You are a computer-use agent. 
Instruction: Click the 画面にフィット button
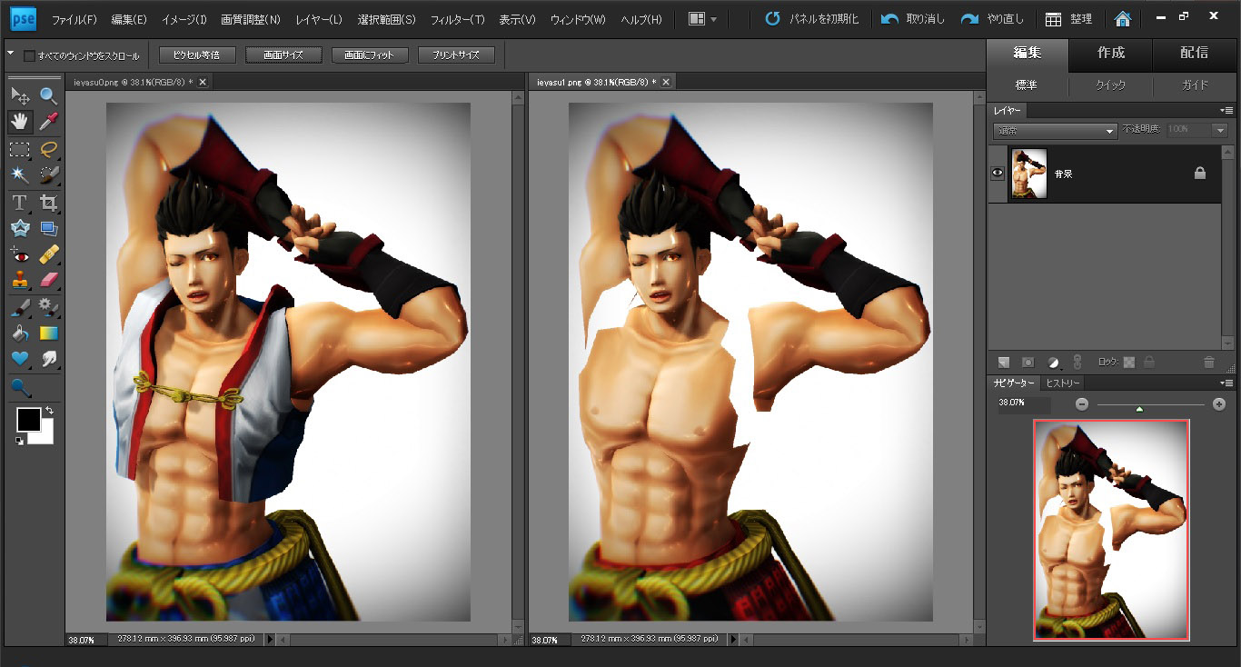pos(369,55)
